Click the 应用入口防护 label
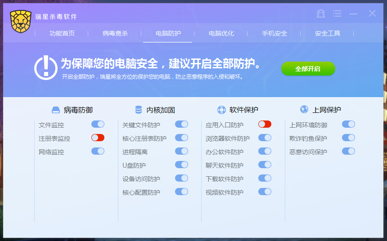This screenshot has height=241, width=387. click(x=225, y=125)
